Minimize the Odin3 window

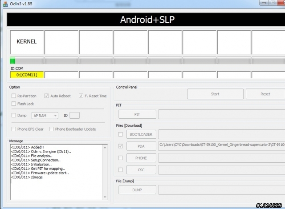tap(264, 3)
